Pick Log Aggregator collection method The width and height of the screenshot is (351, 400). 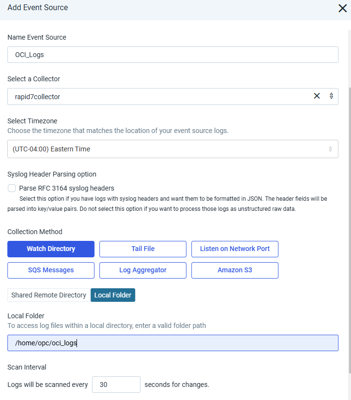[143, 270]
